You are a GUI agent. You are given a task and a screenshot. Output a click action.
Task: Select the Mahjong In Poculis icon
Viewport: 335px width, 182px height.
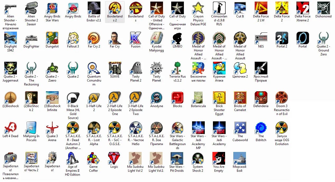click(x=31, y=128)
